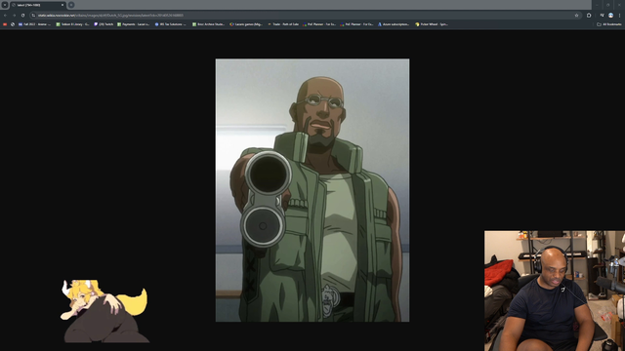The width and height of the screenshot is (625, 351).
Task: Click the streamer webcam overlay
Action: [555, 291]
